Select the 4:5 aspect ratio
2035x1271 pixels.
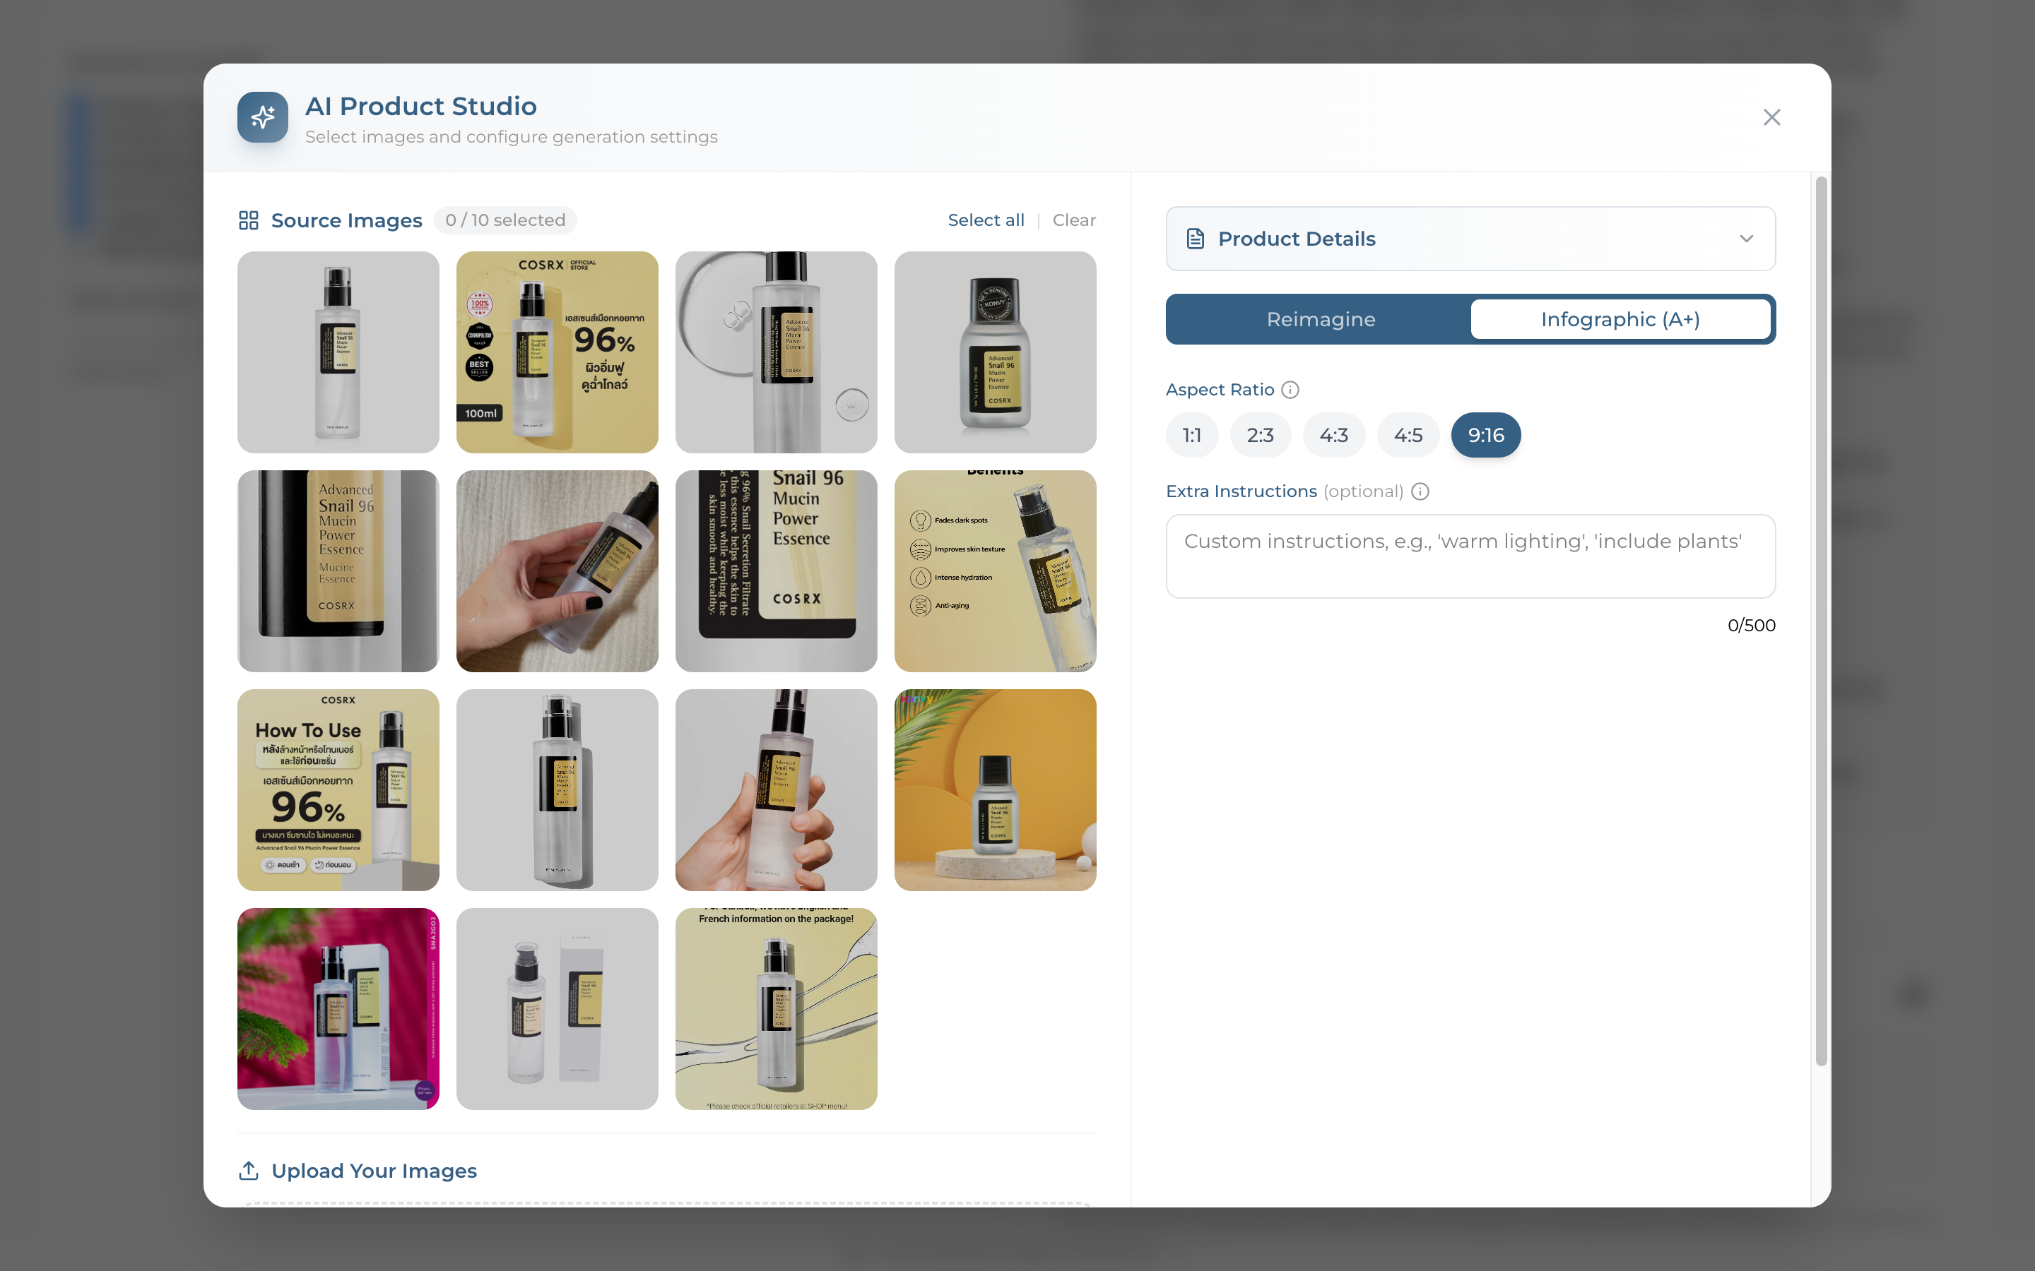point(1408,436)
